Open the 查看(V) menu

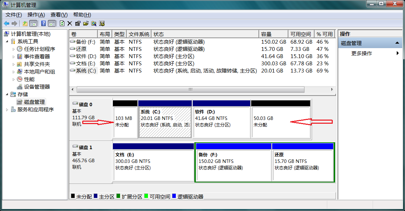tap(59, 15)
